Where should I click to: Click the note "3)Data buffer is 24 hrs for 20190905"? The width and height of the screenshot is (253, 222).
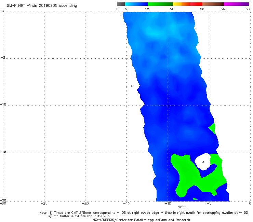[79, 216]
